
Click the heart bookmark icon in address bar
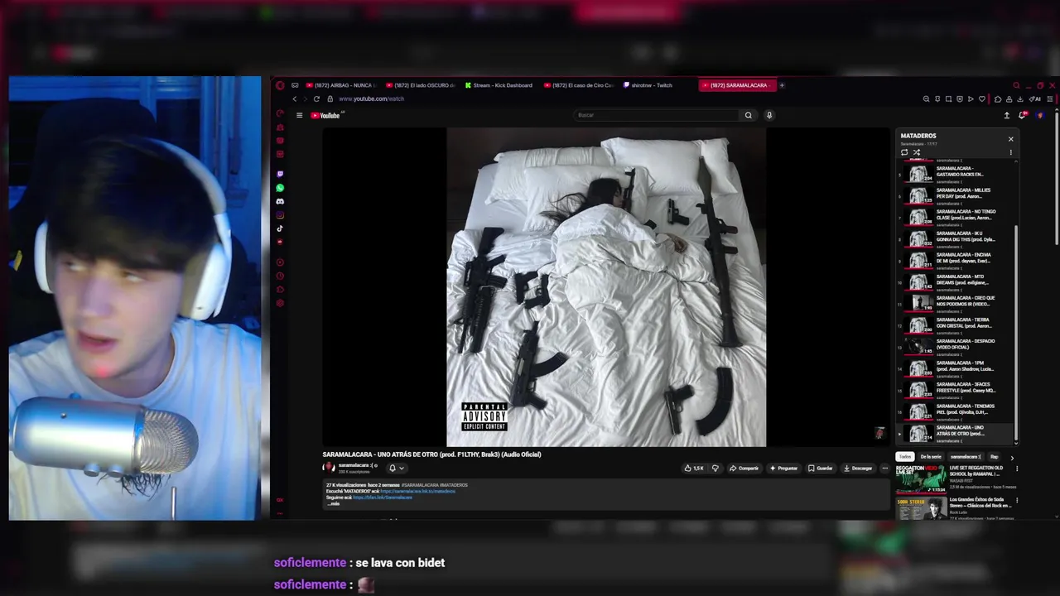point(982,99)
